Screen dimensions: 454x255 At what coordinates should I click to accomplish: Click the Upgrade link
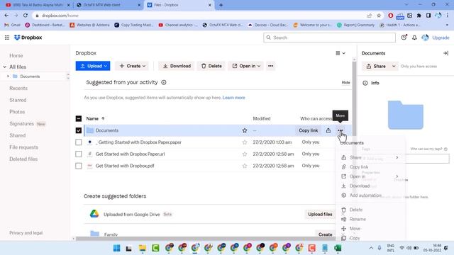coord(441,38)
